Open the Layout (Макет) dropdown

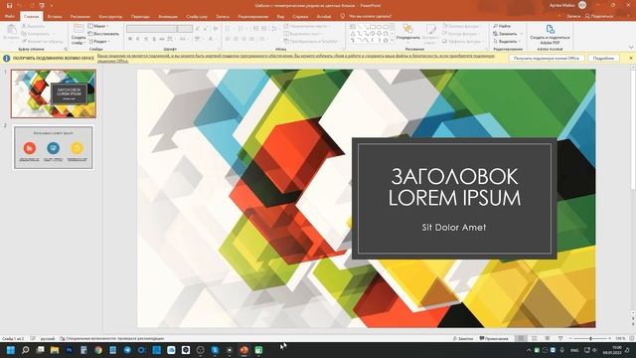click(x=98, y=26)
